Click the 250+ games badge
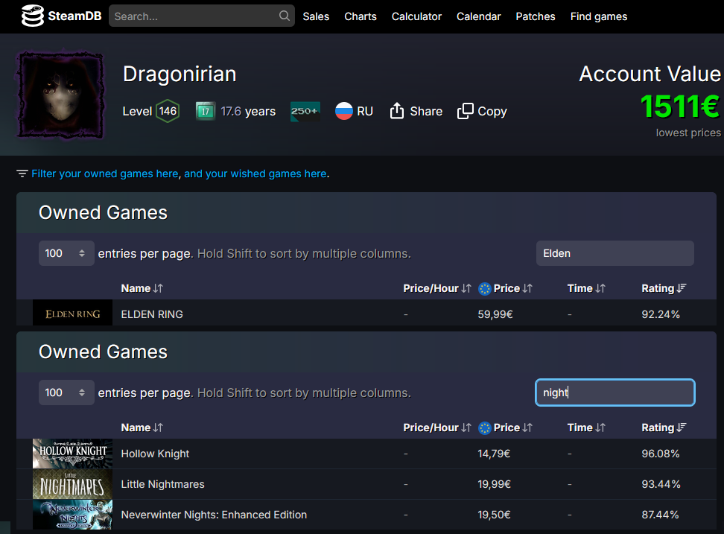The width and height of the screenshot is (724, 534). point(305,111)
